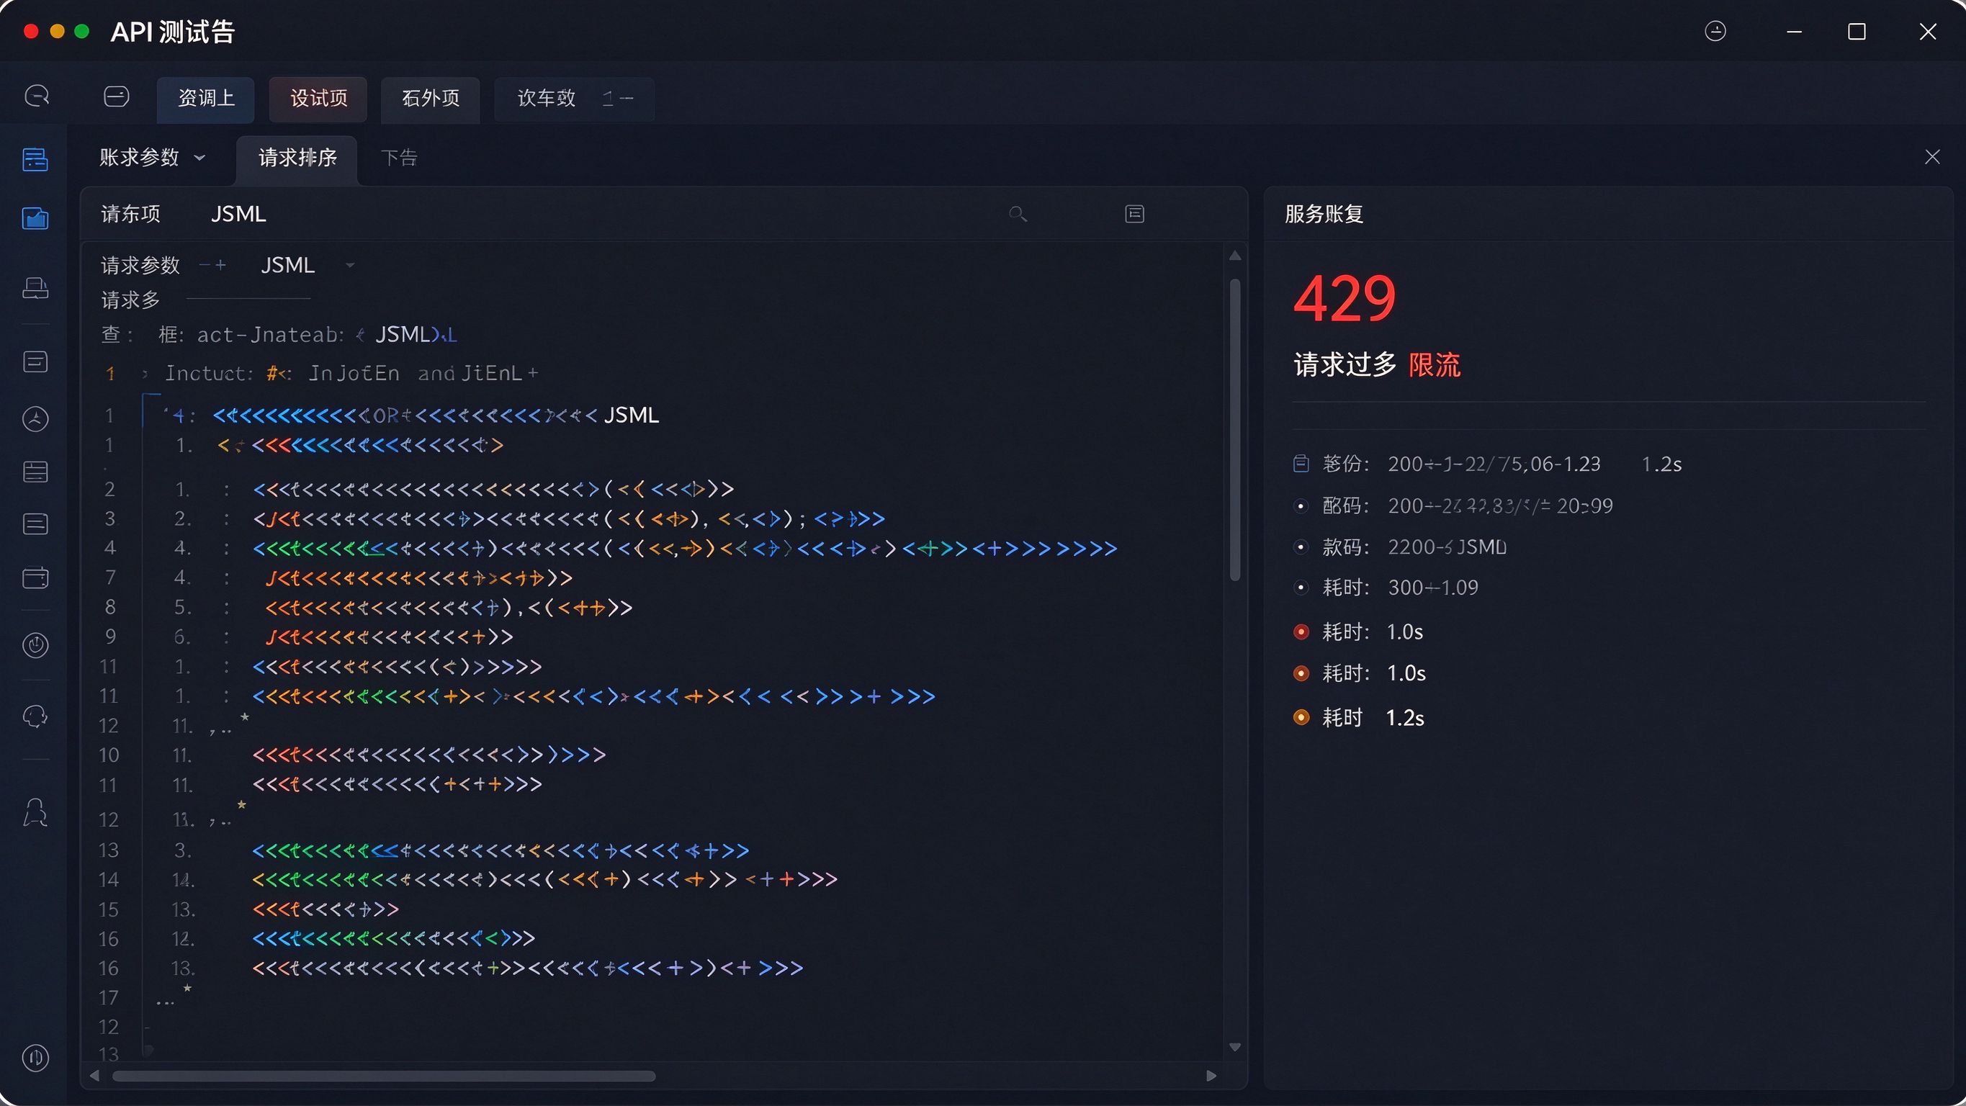1966x1106 pixels.
Task: Click the act-Jnateab text in the 查 row
Action: point(270,335)
